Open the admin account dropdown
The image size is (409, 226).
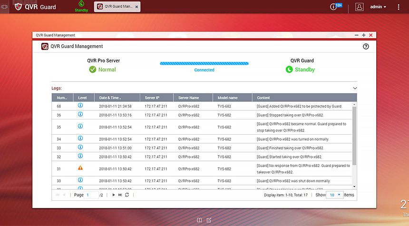tap(378, 7)
